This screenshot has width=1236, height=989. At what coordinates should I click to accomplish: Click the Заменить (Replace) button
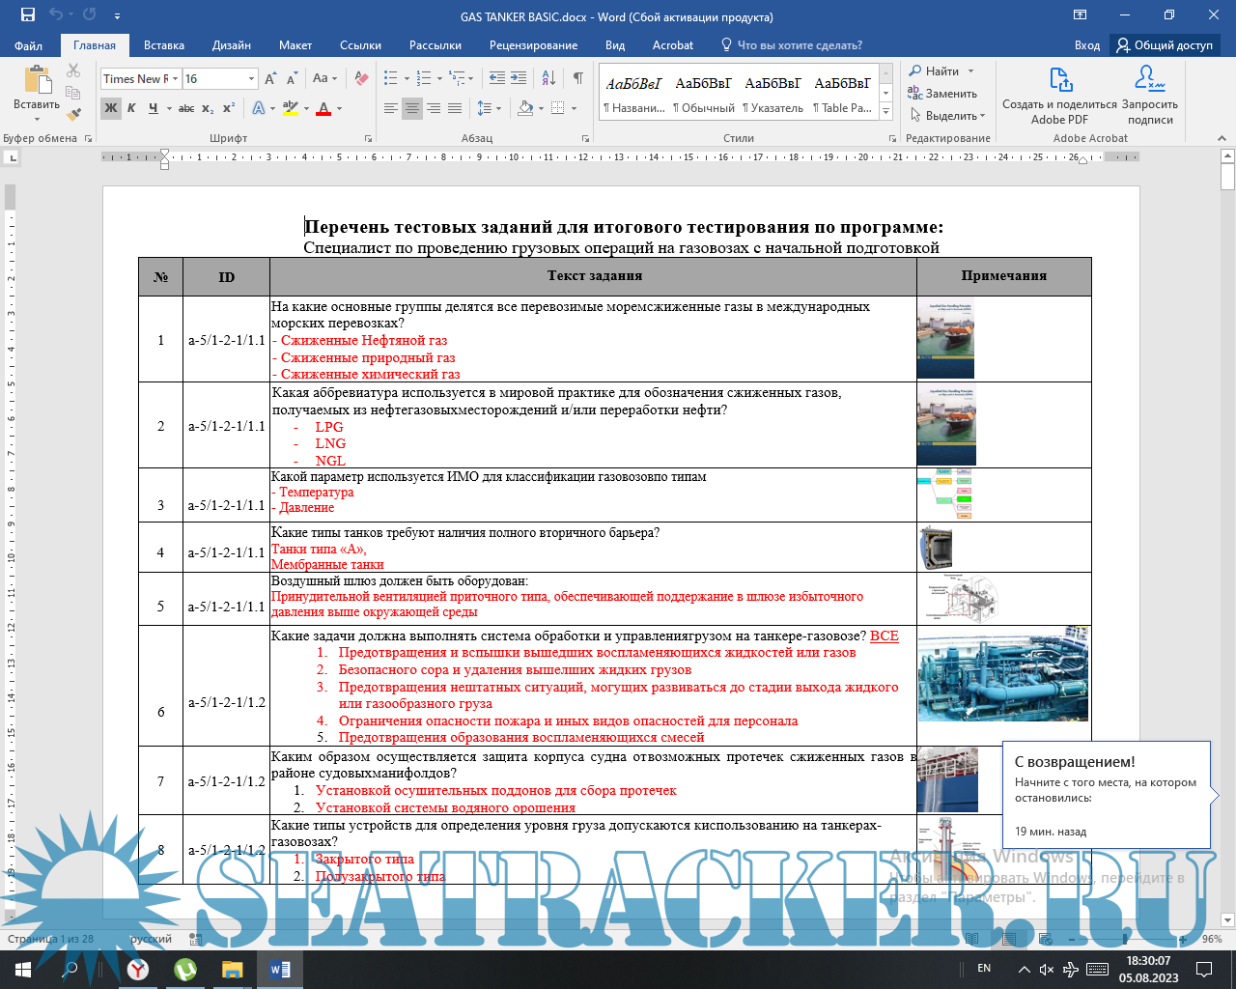click(x=942, y=94)
